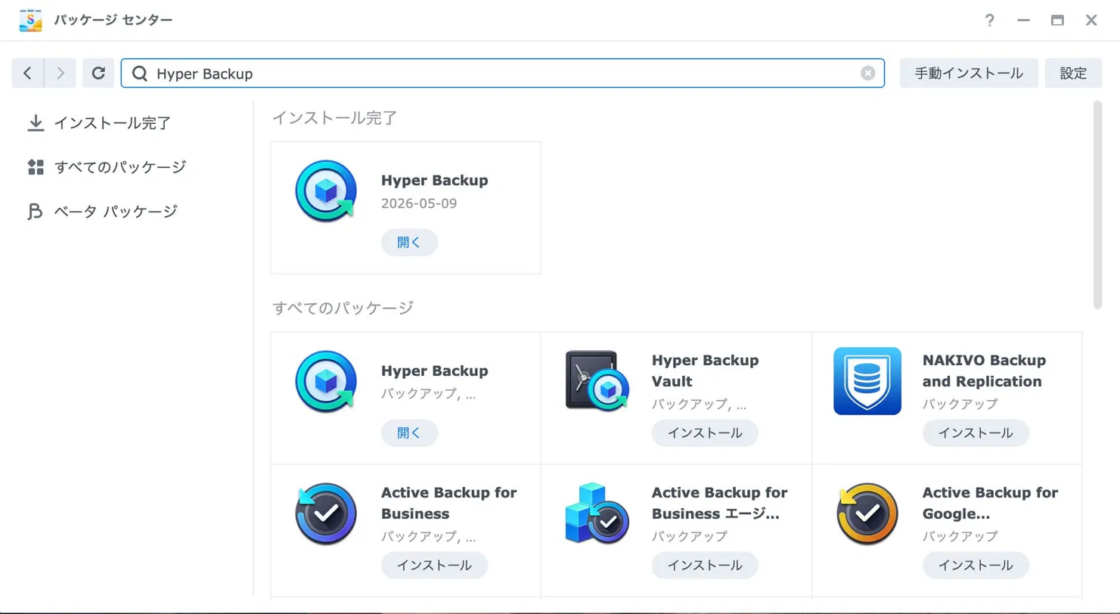Click the magnifier search icon
Viewport: 1120px width, 614px height.
point(139,73)
